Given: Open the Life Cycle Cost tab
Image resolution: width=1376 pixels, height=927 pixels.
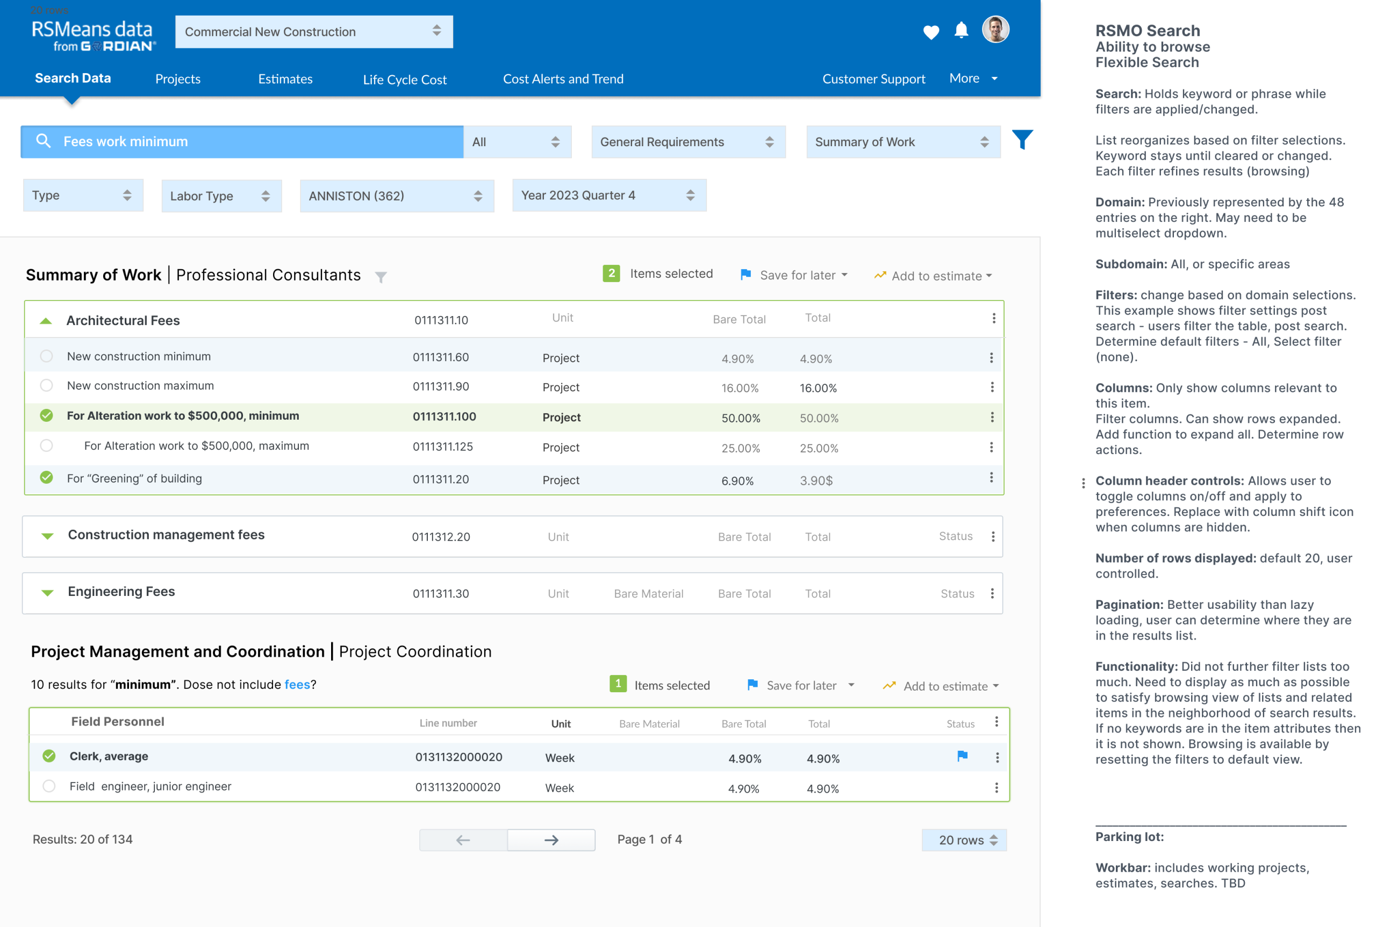Looking at the screenshot, I should pyautogui.click(x=404, y=79).
